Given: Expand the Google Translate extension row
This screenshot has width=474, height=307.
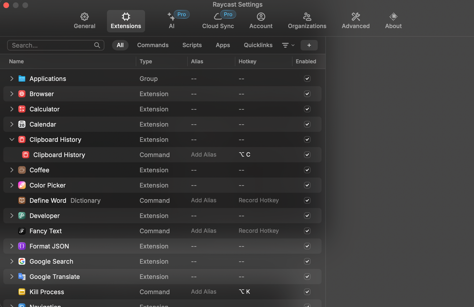Looking at the screenshot, I should pyautogui.click(x=12, y=277).
